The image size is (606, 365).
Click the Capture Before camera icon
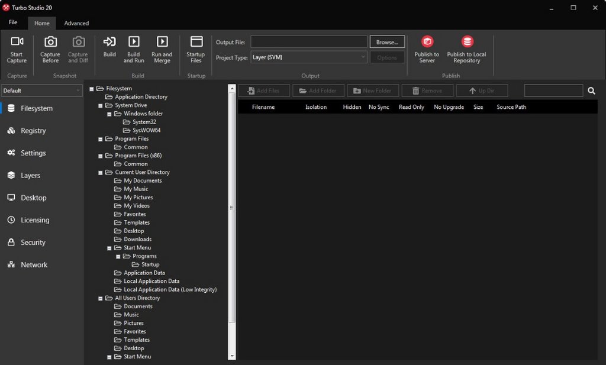tap(50, 41)
